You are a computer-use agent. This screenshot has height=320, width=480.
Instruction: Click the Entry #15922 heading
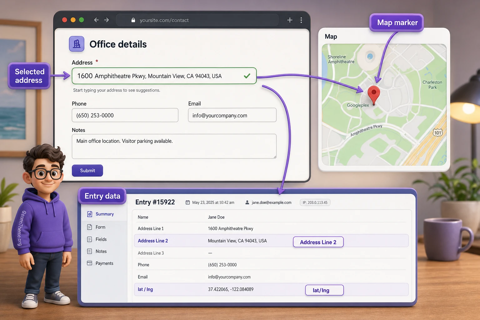[x=155, y=202]
